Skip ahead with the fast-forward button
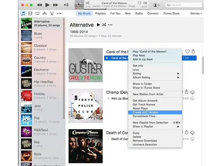 point(55,5)
